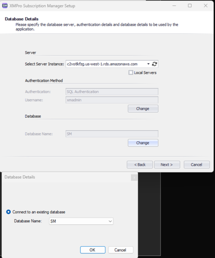Refresh the server instance list
215x258 pixels.
pos(154,64)
